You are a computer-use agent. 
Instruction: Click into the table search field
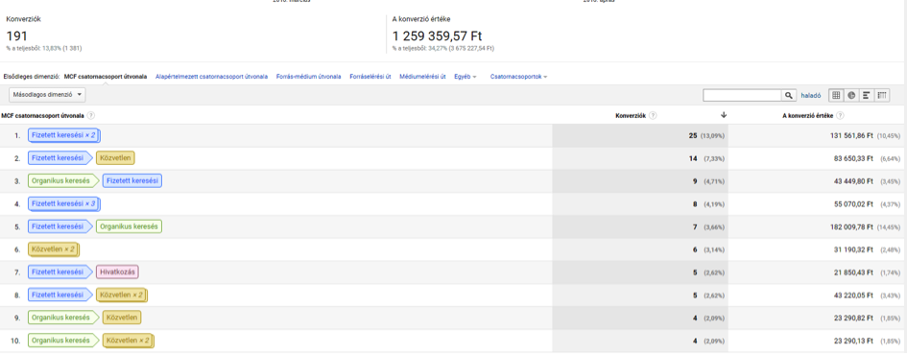tap(743, 95)
